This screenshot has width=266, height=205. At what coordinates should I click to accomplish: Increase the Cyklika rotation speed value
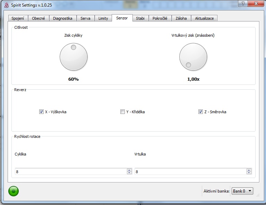point(129,170)
